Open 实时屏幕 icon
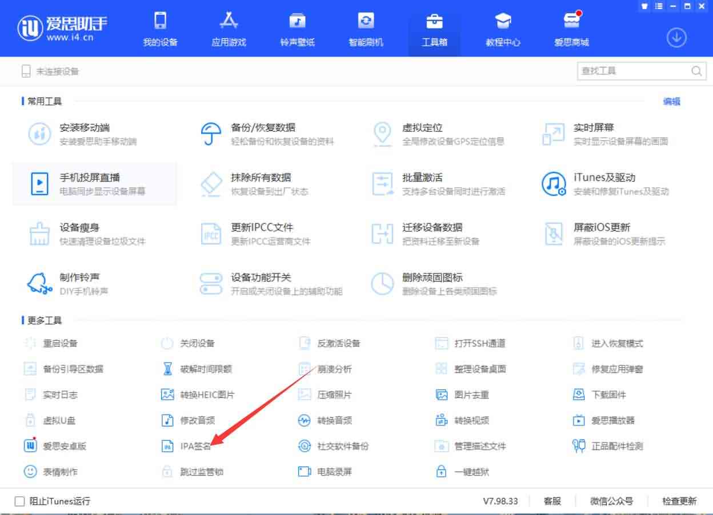 tap(553, 134)
